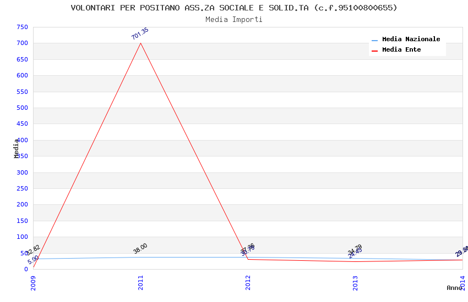Click the 750 y-axis tick label
The height and width of the screenshot is (302, 468).
23,27
